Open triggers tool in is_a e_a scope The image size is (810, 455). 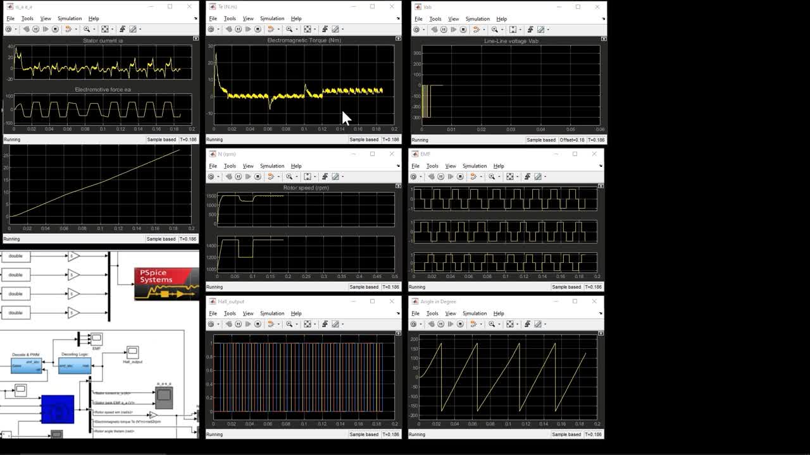click(x=122, y=29)
